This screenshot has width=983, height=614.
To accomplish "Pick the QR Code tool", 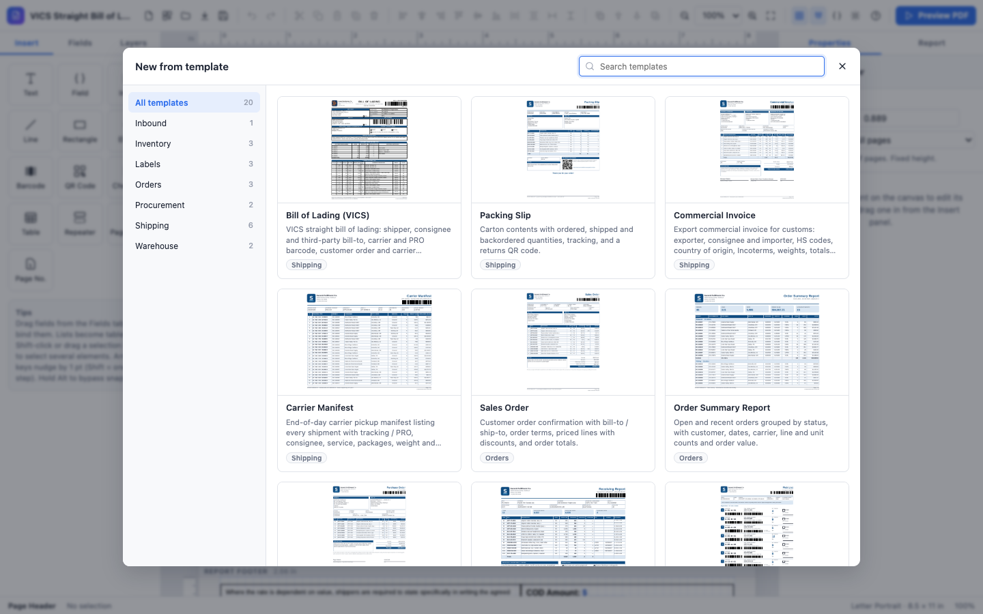I will point(80,177).
